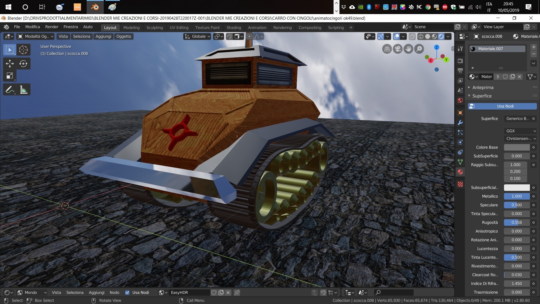
Task: Switch to wireframe shading mode
Action: pos(421,36)
